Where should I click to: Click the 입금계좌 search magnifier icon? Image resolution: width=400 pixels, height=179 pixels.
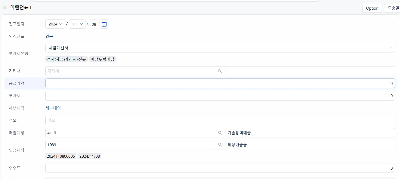(220, 145)
